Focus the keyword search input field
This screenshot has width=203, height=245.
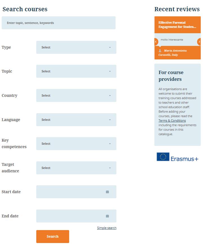point(58,23)
